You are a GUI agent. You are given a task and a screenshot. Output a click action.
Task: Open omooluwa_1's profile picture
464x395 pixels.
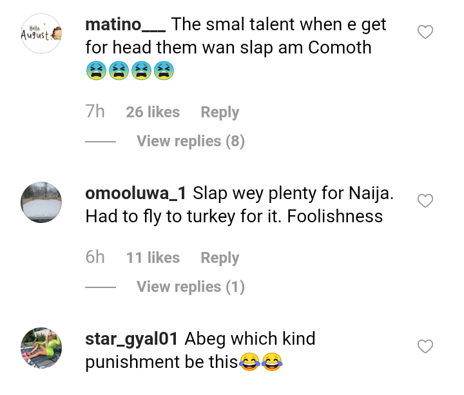click(x=41, y=202)
